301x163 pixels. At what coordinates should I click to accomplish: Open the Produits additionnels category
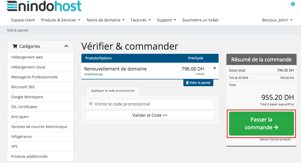click(40, 156)
